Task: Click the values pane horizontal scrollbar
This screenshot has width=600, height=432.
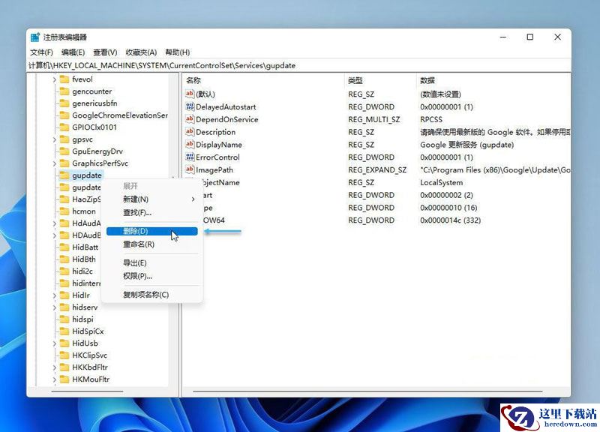Action: click(x=367, y=391)
